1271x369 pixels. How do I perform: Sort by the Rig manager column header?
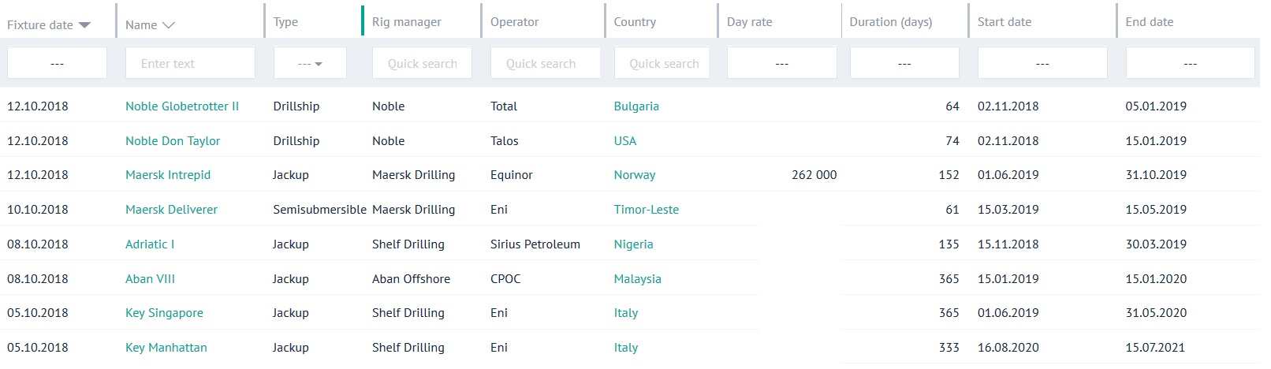[x=407, y=22]
